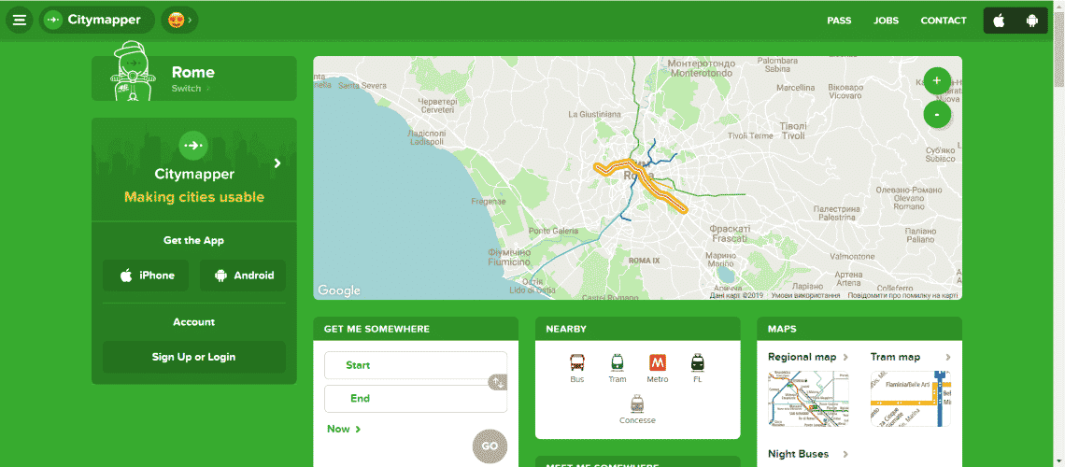
Task: Expand the Citymapper promo chevron
Action: point(277,163)
